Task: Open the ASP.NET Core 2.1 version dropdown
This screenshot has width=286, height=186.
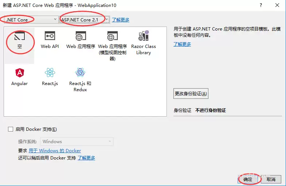Action: [x=85, y=20]
